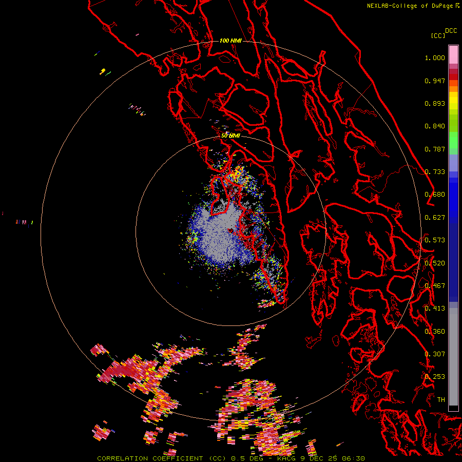The width and height of the screenshot is (462, 462).
Task: Click the 0.680 scale value
Action: pos(435,195)
